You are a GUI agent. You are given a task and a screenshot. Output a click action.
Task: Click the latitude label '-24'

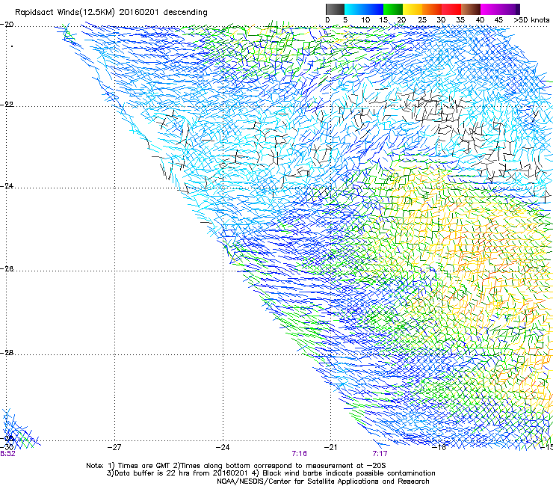pyautogui.click(x=7, y=186)
